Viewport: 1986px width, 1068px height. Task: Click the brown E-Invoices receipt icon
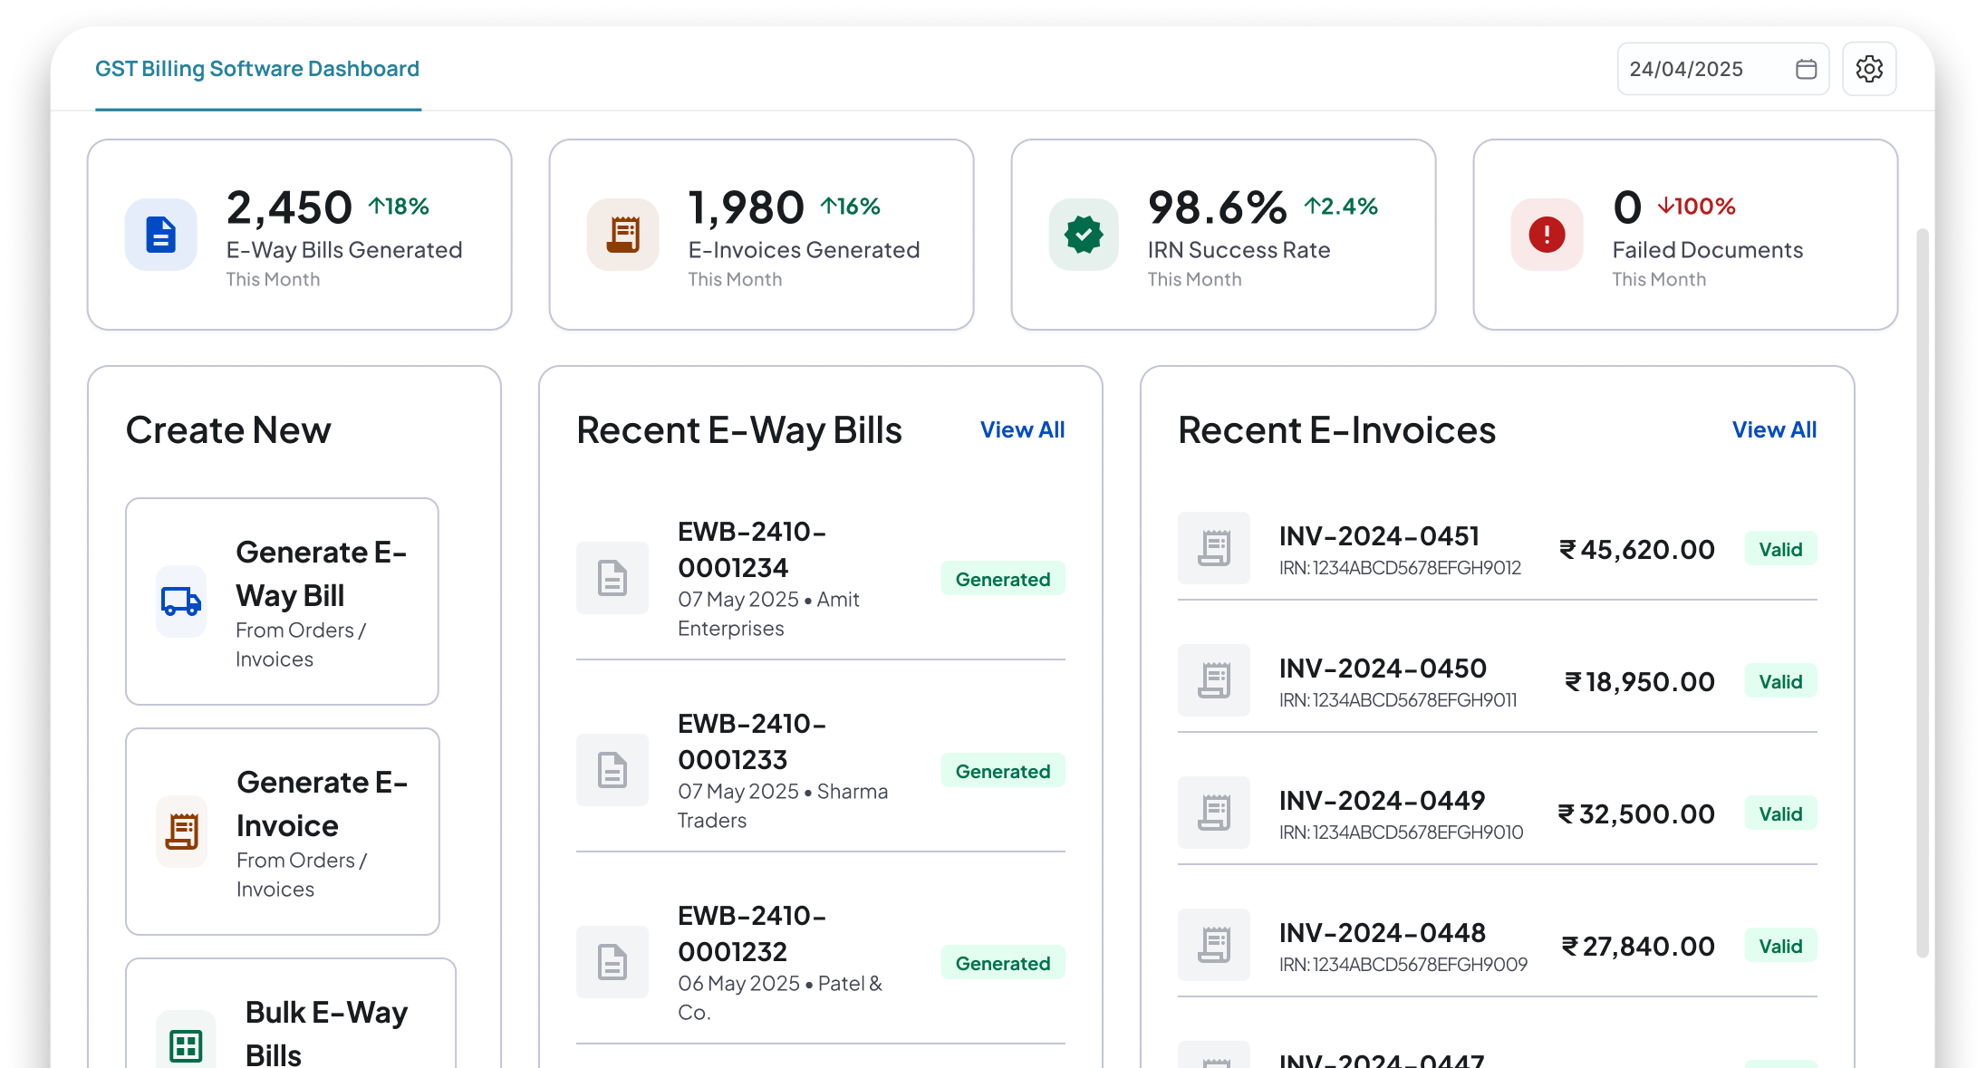(623, 235)
